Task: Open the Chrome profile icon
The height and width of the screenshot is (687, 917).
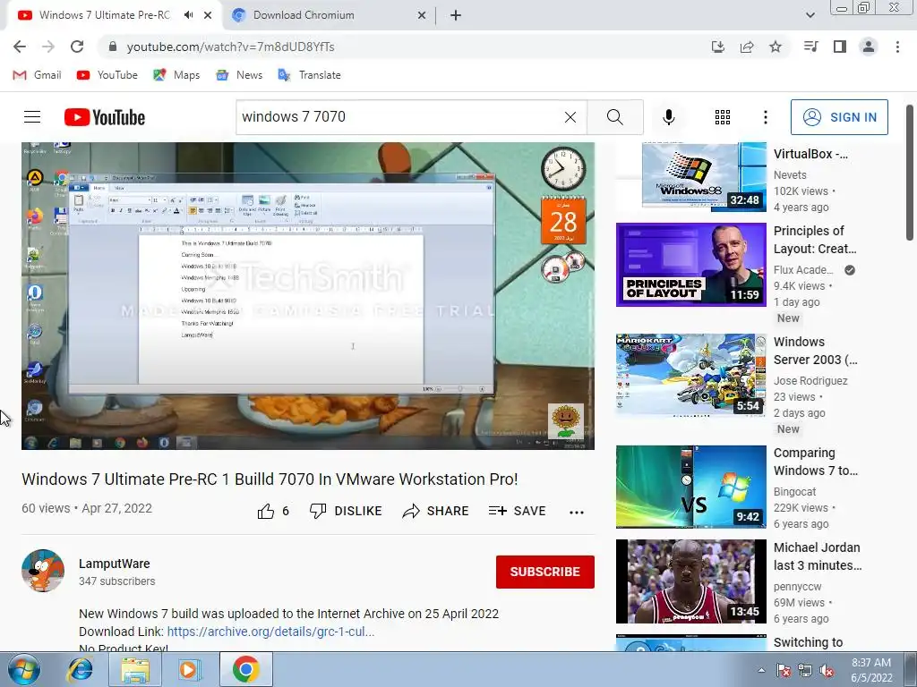Action: pos(869,47)
